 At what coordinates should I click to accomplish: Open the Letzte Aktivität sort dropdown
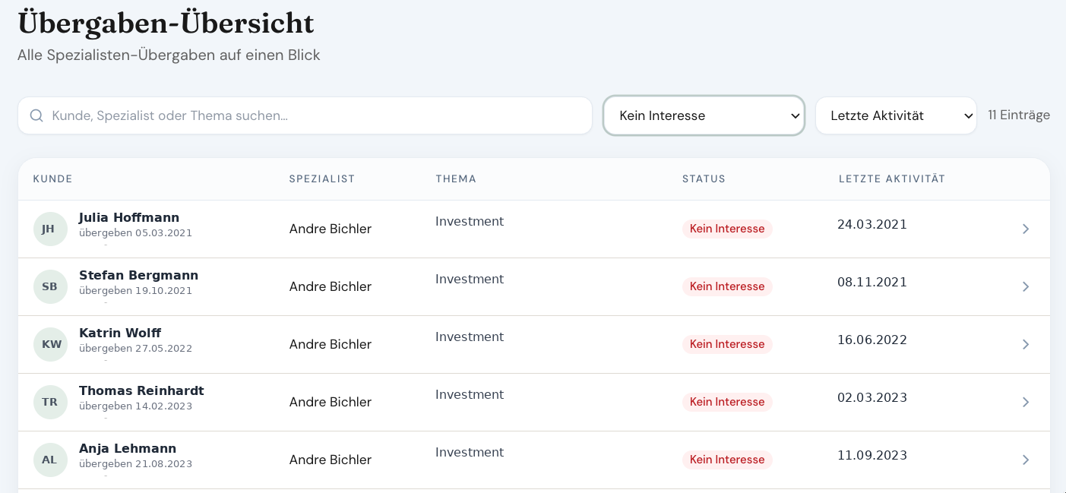[x=896, y=115]
